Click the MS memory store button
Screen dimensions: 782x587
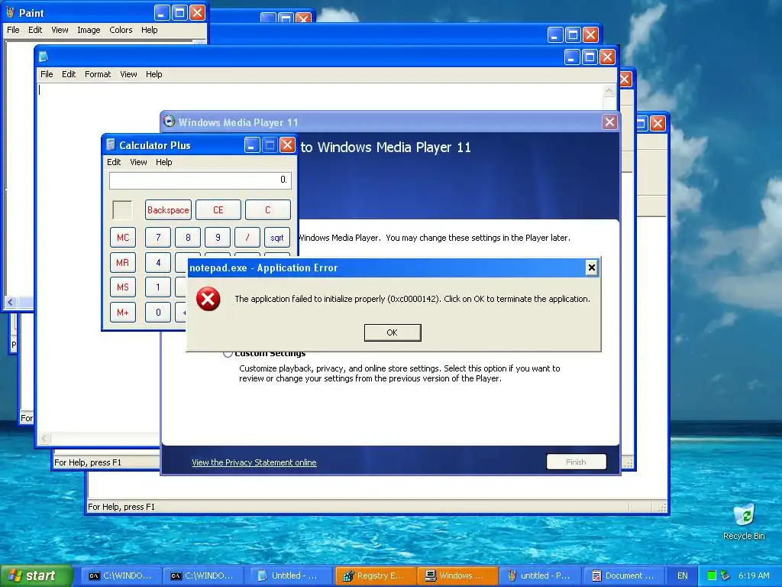point(123,287)
